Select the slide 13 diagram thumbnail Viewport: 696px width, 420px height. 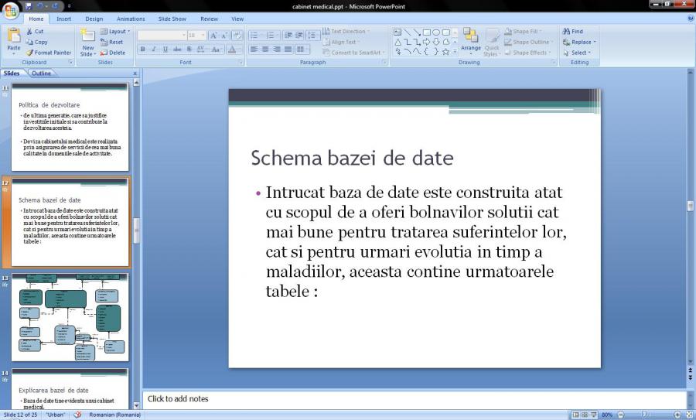pos(70,316)
